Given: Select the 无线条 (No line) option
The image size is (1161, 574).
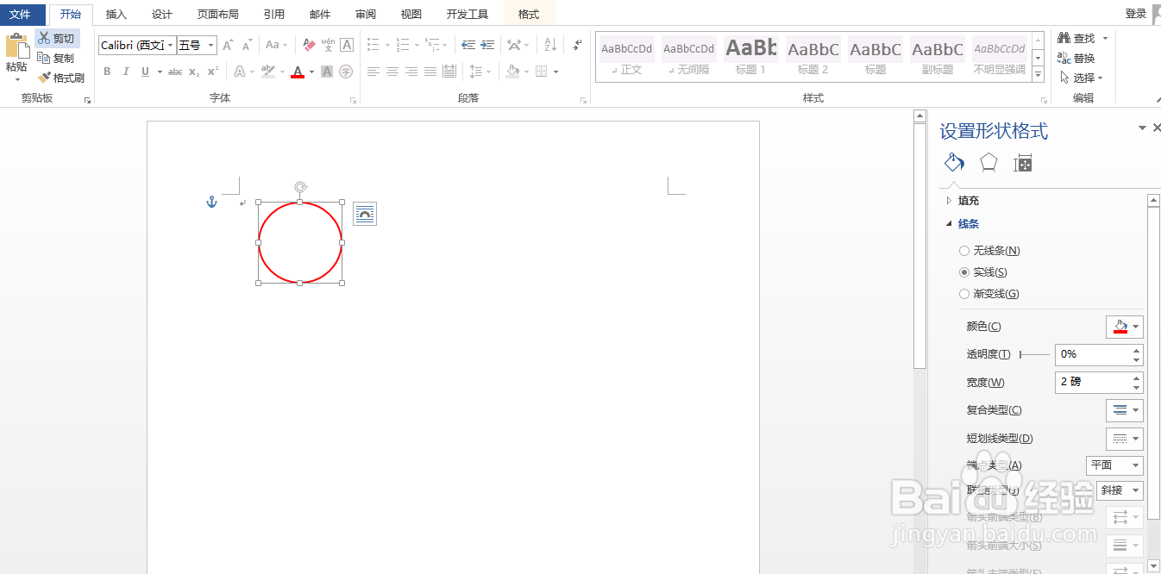Looking at the screenshot, I should coord(989,251).
